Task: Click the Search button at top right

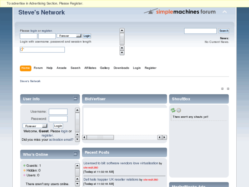Action: 224,31
